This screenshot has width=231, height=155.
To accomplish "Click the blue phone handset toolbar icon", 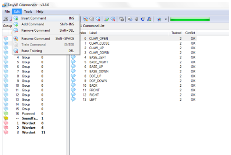I will pos(142,19).
